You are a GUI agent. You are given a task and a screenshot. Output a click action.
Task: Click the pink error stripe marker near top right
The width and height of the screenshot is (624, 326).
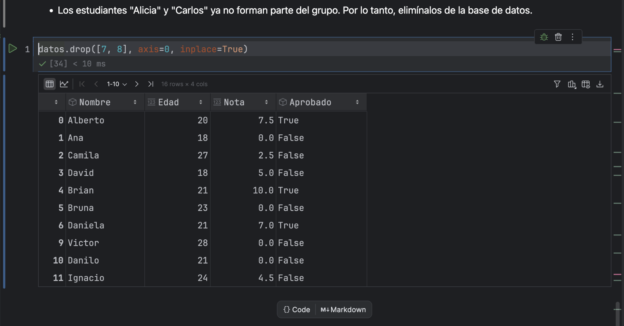click(617, 50)
